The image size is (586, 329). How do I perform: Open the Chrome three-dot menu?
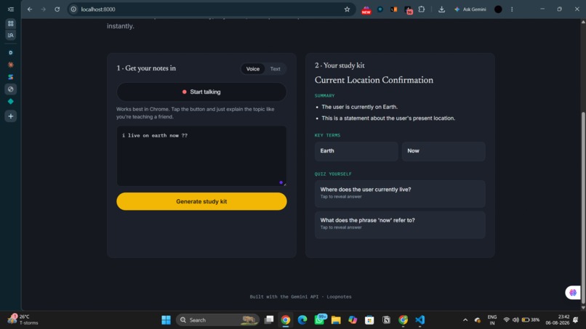(x=512, y=9)
